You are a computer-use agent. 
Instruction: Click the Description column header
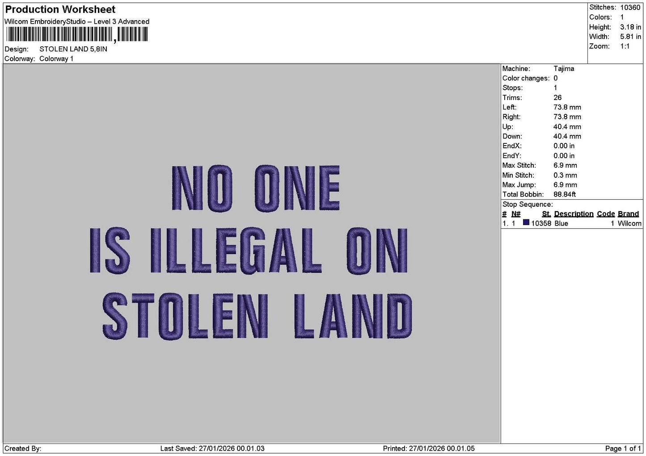(574, 214)
